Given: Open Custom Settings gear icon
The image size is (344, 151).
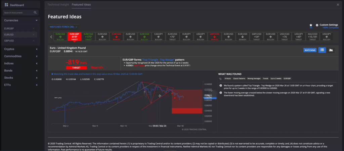Looking at the screenshot, I should click(317, 25).
